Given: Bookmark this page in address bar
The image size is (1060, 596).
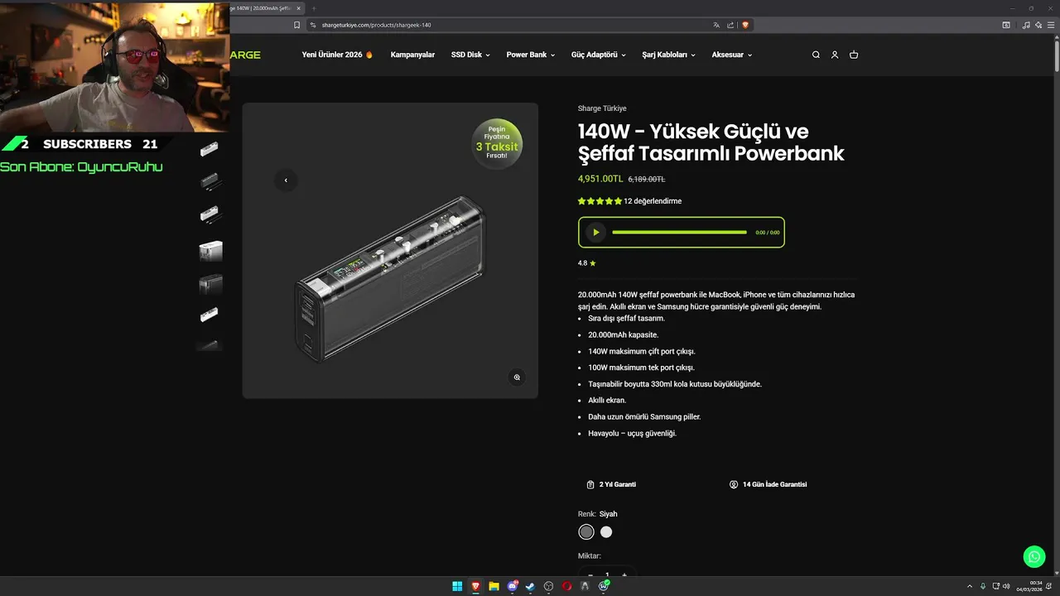Looking at the screenshot, I should 297,25.
